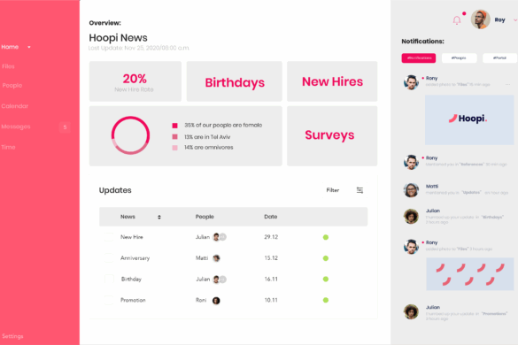Check the Anniversary row checkbox

(109, 258)
